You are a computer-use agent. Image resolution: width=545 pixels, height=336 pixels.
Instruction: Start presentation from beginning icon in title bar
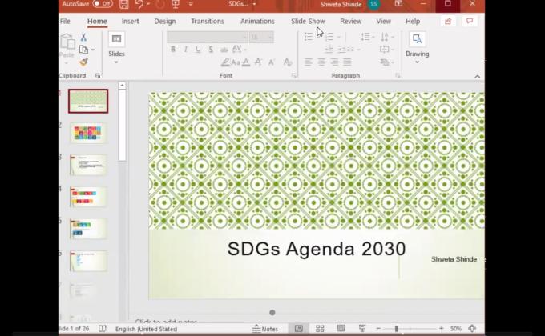(x=176, y=4)
